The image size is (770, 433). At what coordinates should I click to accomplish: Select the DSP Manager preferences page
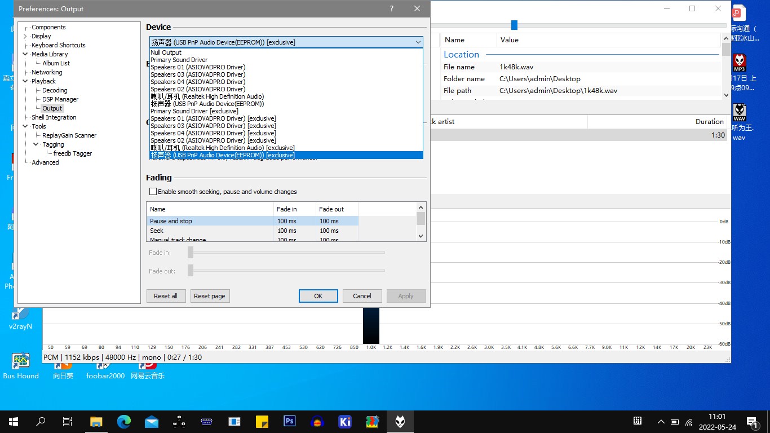coord(60,99)
